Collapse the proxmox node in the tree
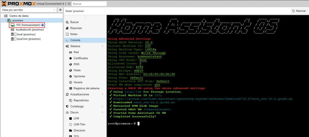309x137 pixels. tap(5, 21)
